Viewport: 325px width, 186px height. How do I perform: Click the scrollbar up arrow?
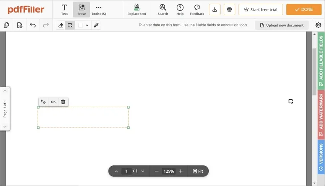point(314,34)
